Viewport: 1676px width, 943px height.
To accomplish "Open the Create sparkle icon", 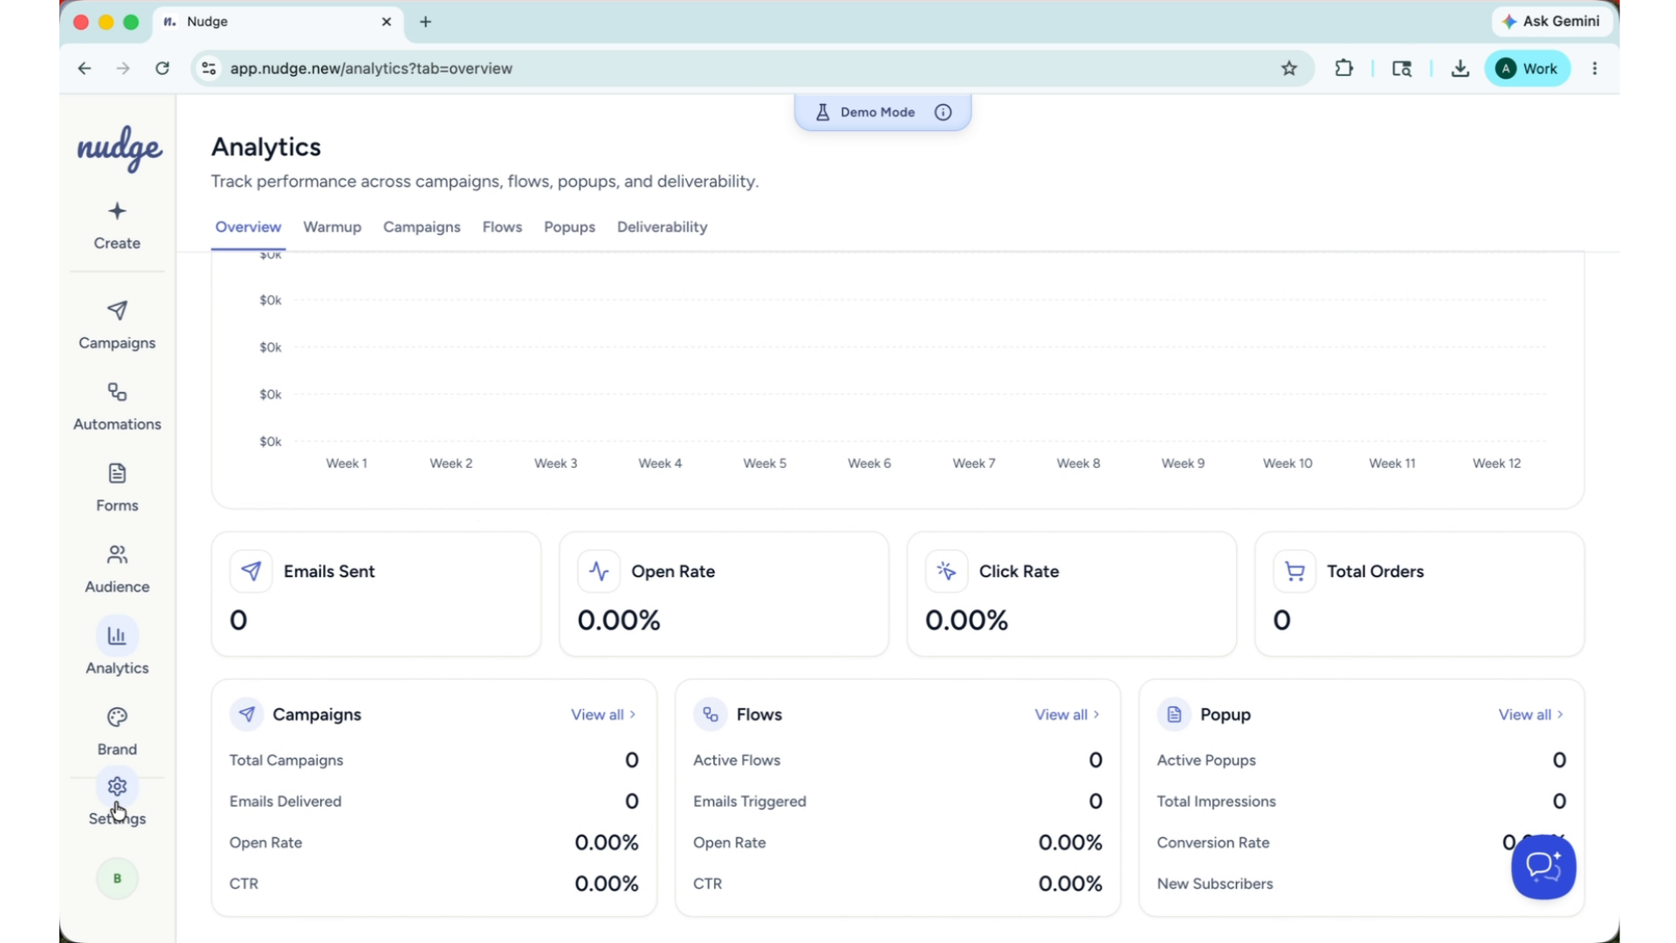I will coord(117,211).
